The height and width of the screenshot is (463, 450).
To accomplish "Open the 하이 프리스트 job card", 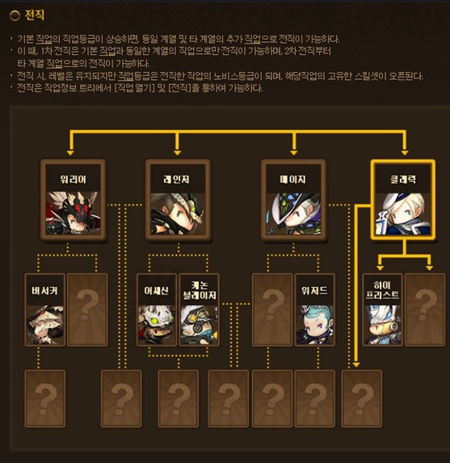I will coord(382,309).
